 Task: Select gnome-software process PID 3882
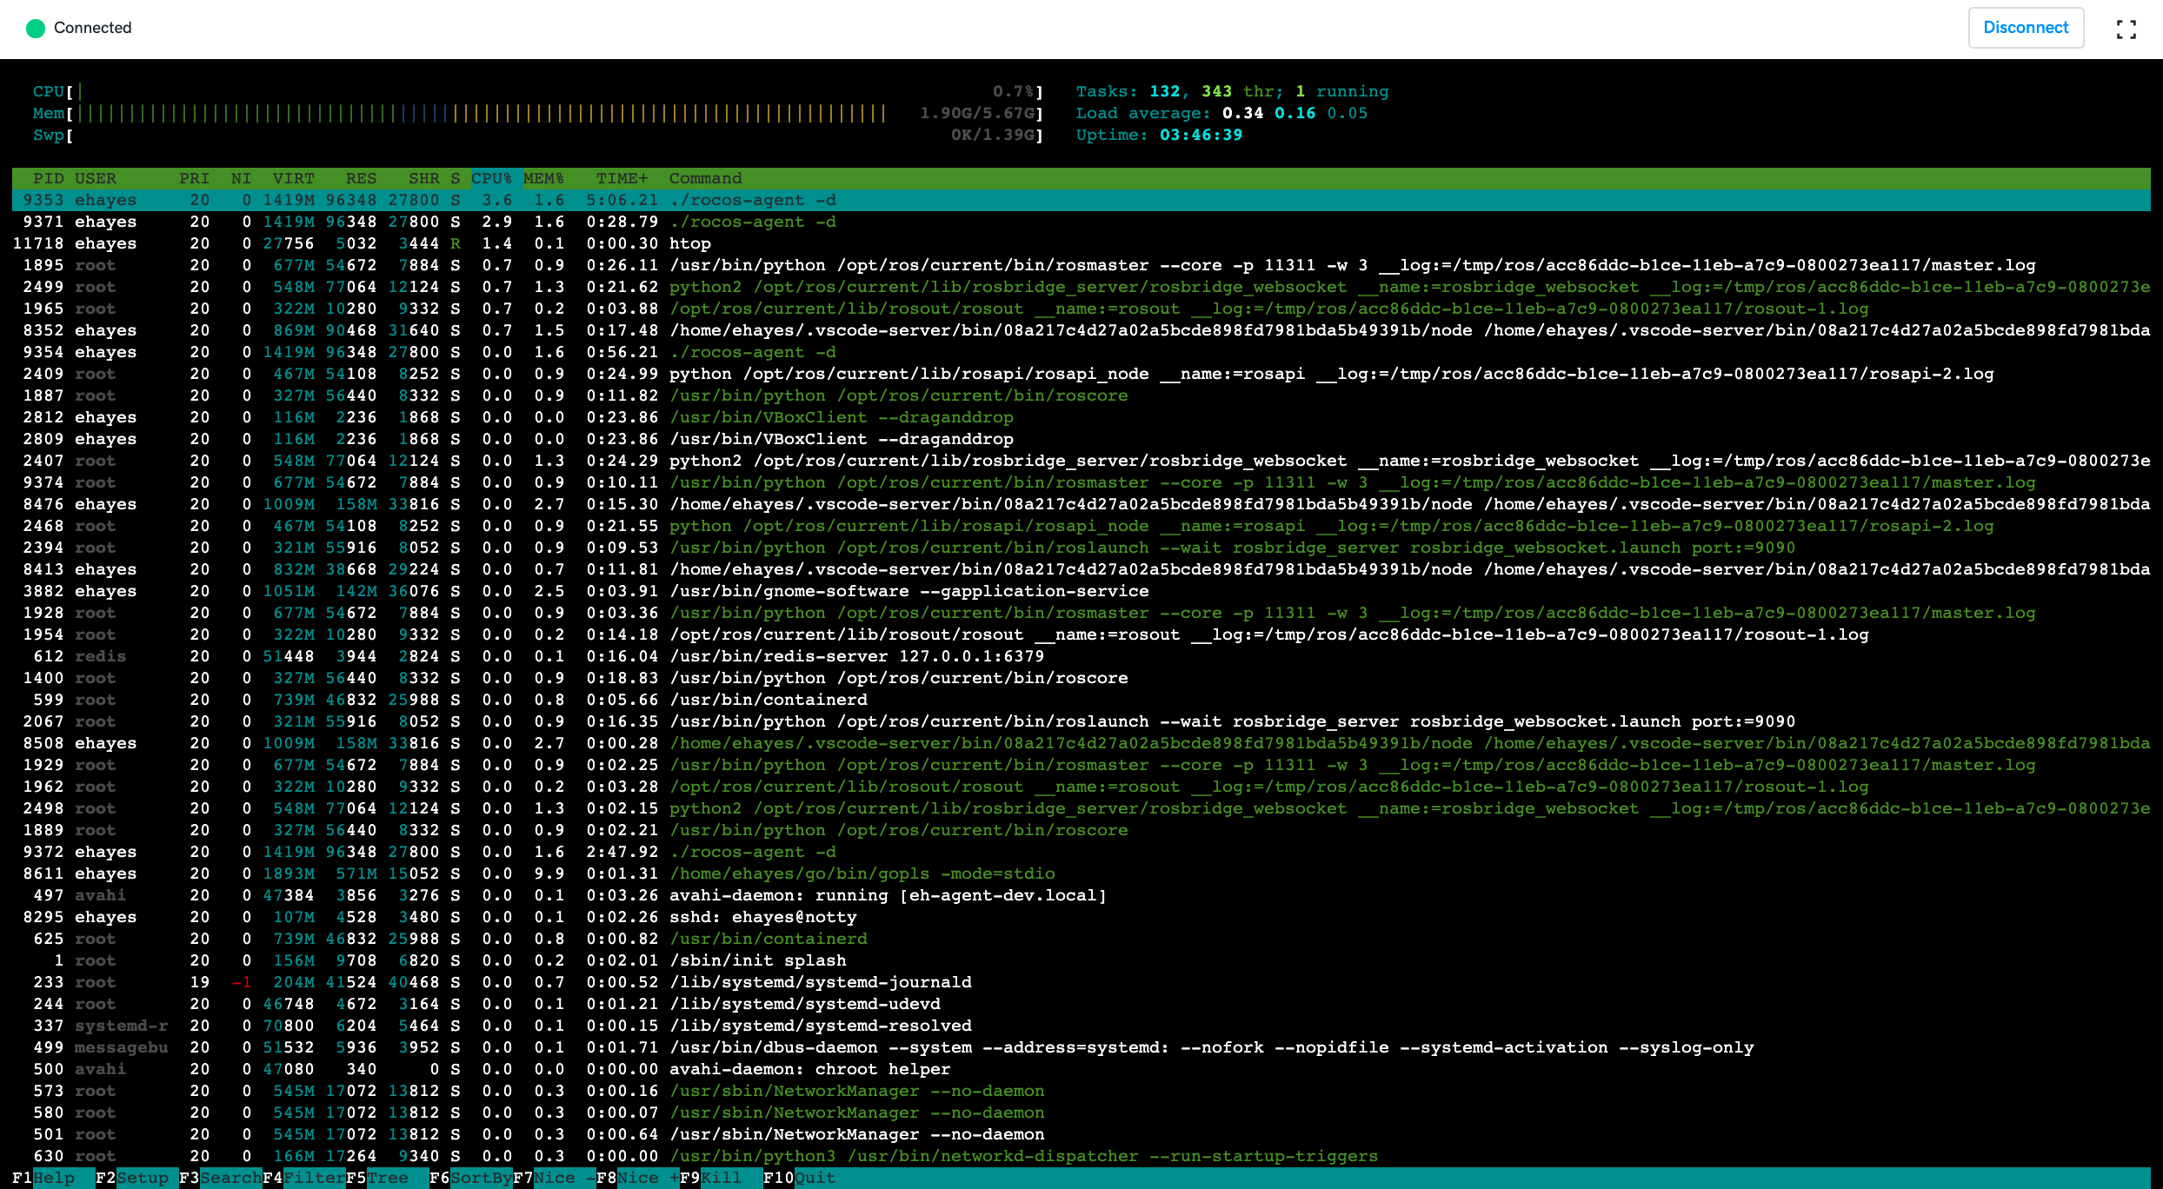coord(1081,591)
